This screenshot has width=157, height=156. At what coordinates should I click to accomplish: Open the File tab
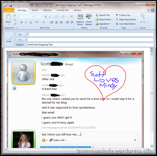(9, 10)
